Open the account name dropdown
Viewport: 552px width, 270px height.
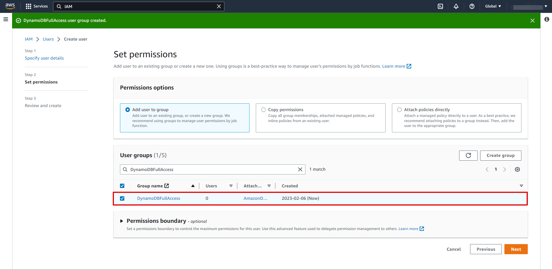click(x=530, y=7)
